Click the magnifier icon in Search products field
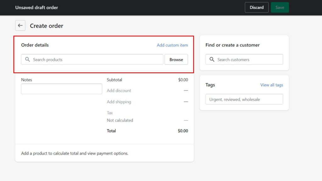Viewport: 322px width, 181px height. [28, 59]
